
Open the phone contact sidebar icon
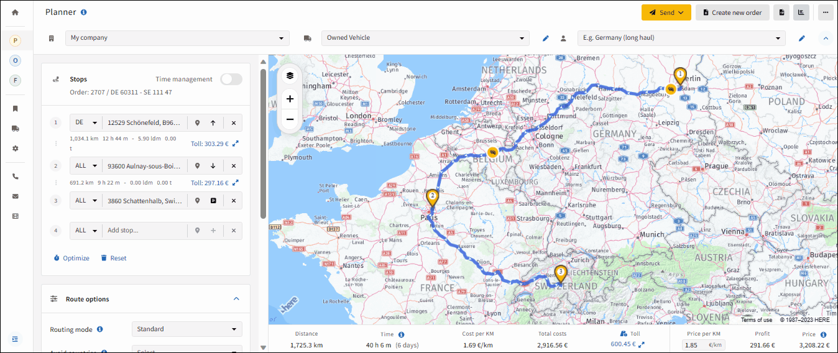click(16, 176)
